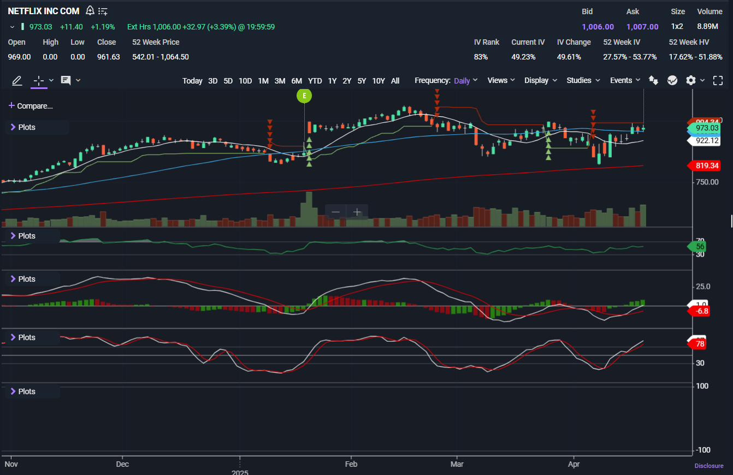Click the 973.03 price label on axis

[x=703, y=128]
